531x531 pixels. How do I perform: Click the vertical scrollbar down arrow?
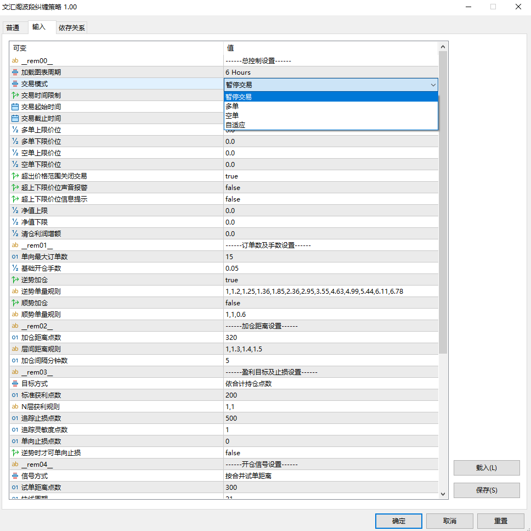tap(443, 494)
